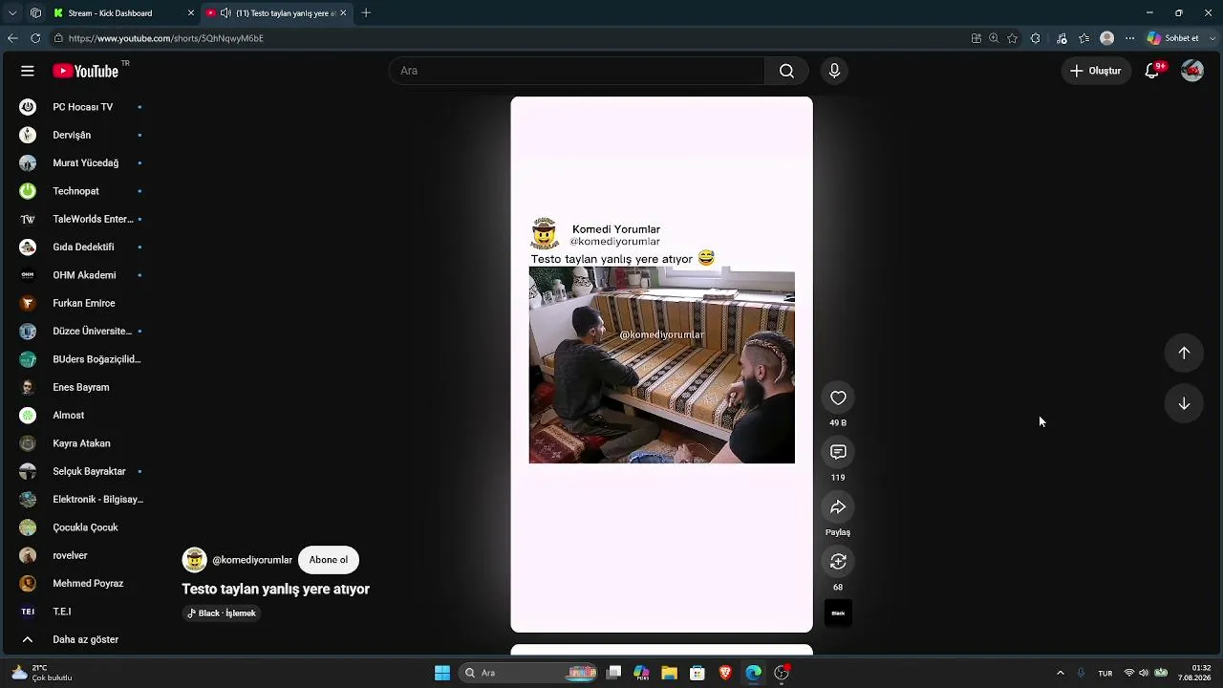Click the Oluştur create button
Image resolution: width=1223 pixels, height=688 pixels.
click(x=1096, y=71)
